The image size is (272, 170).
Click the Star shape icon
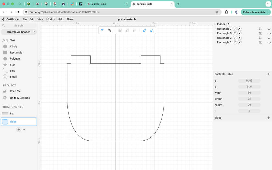pyautogui.click(x=5, y=65)
